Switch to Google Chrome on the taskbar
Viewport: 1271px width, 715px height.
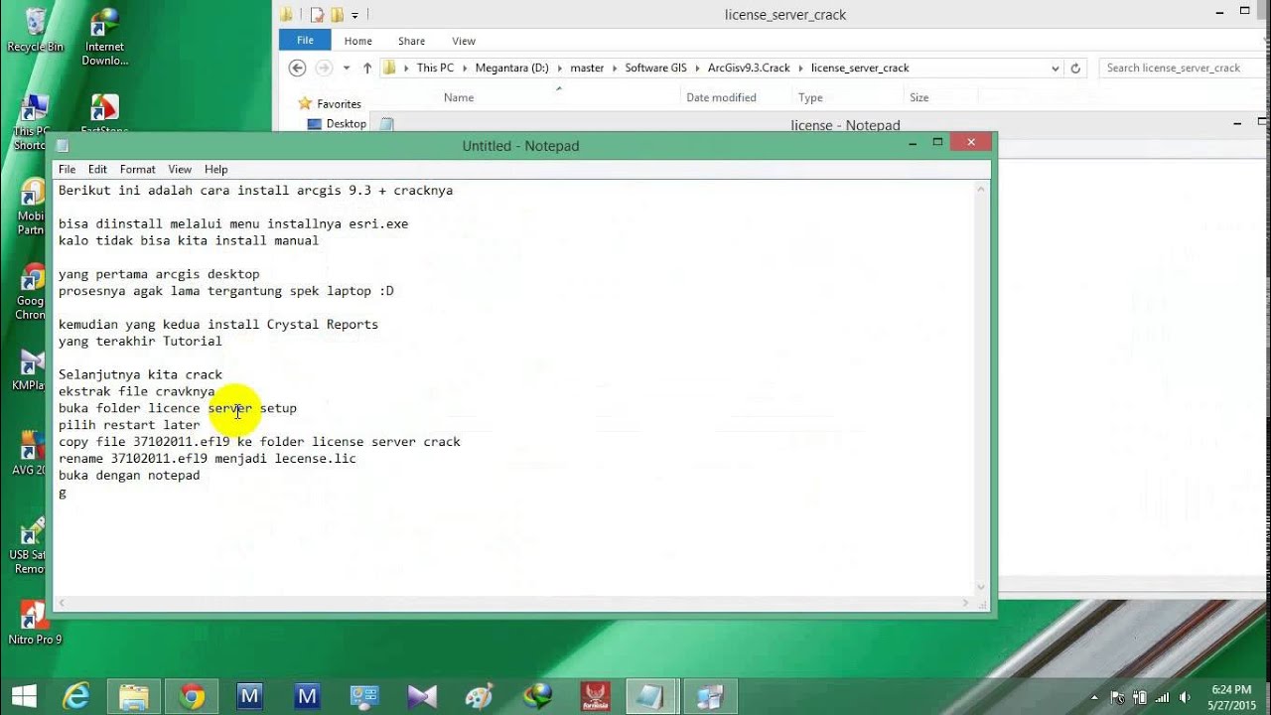192,696
